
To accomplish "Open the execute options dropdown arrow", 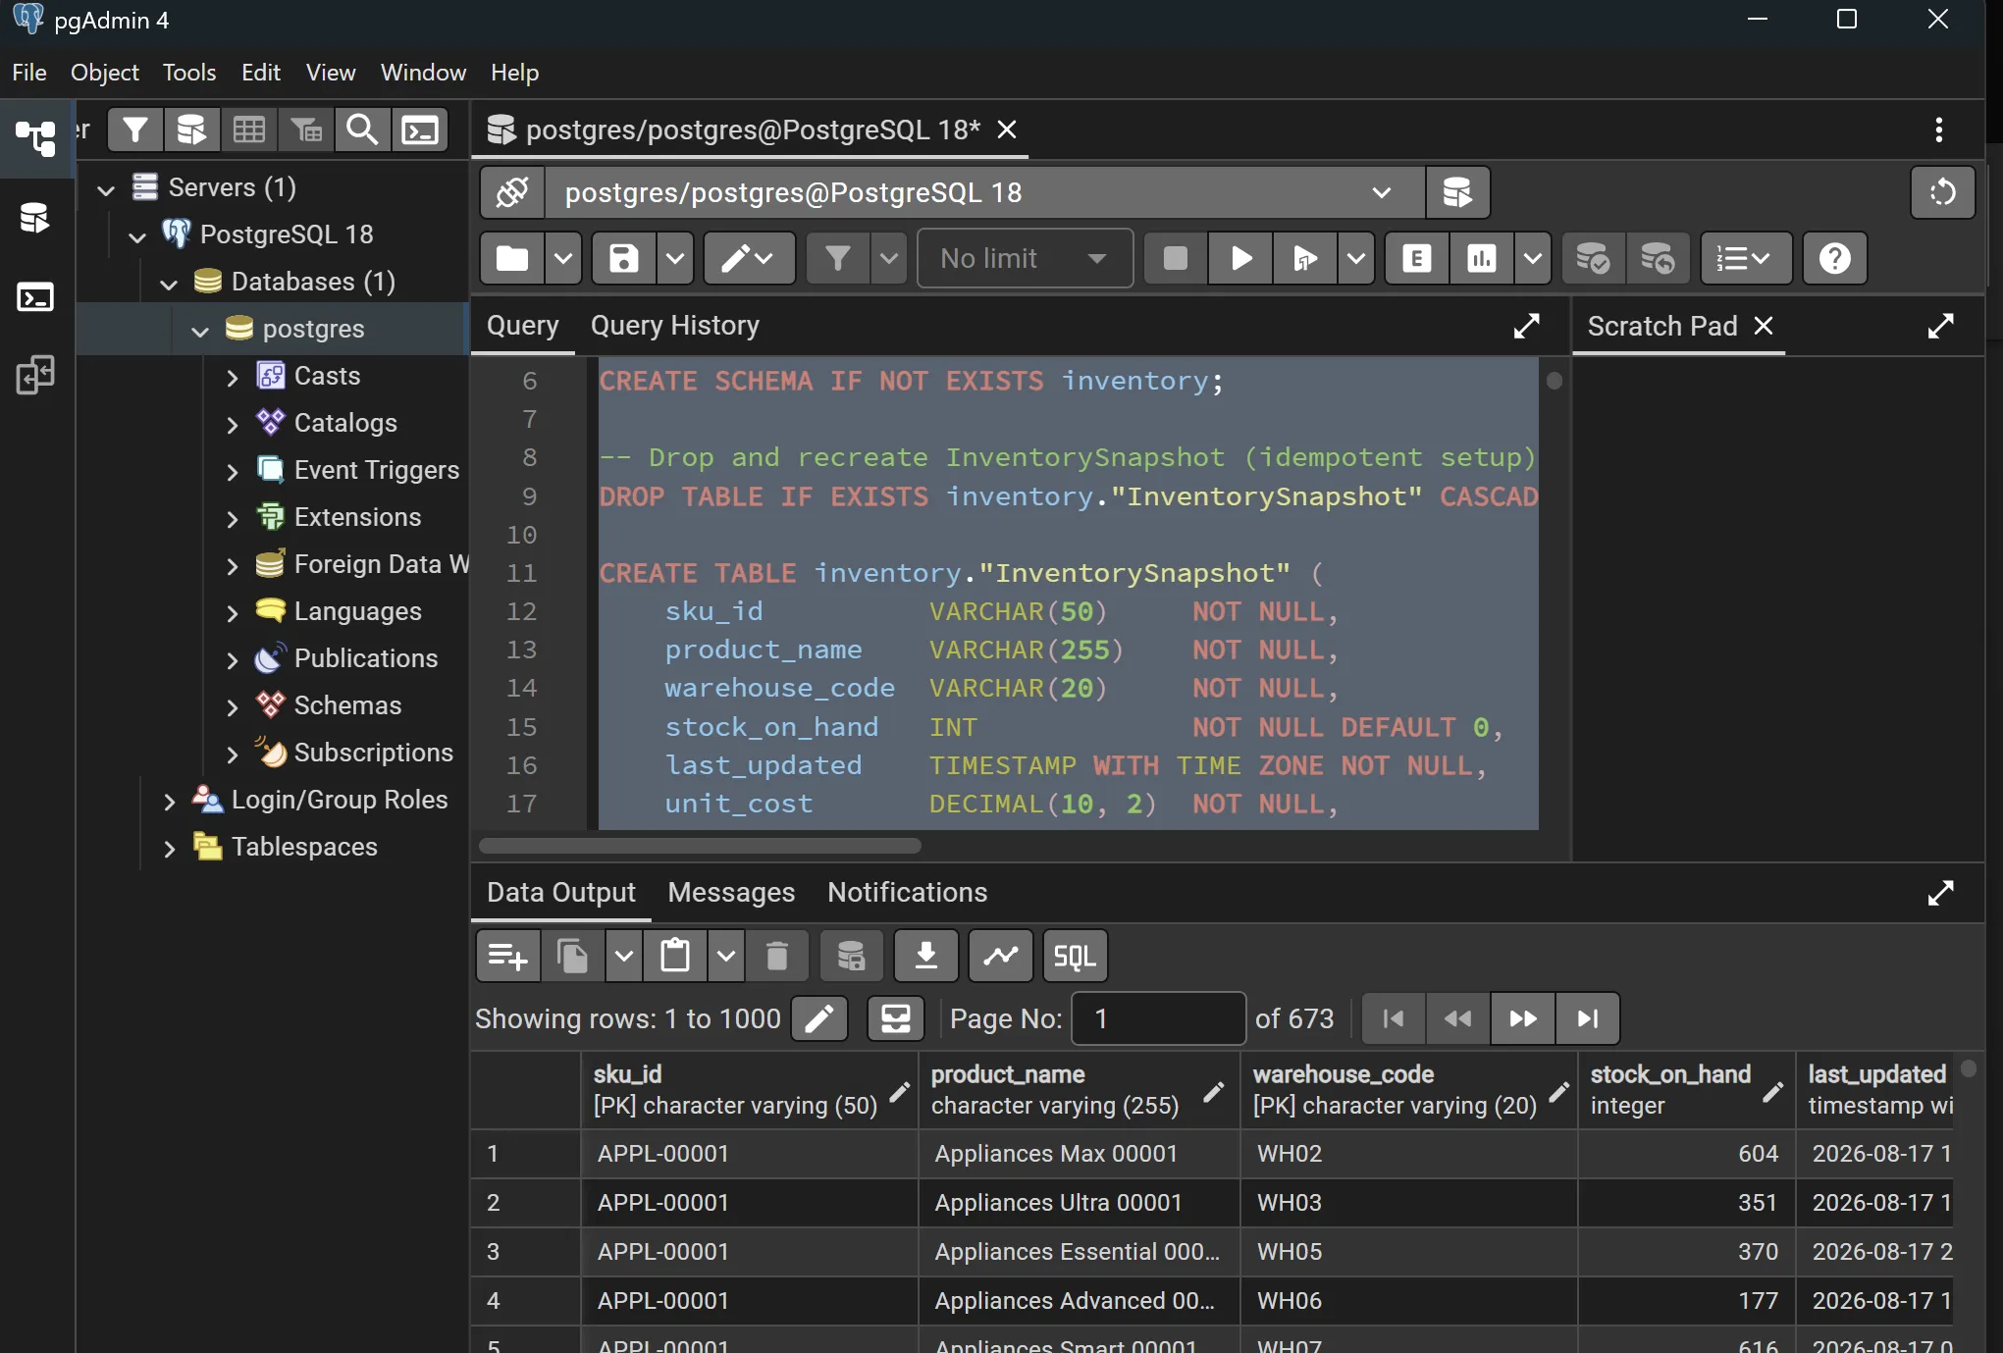I will pyautogui.click(x=1355, y=259).
